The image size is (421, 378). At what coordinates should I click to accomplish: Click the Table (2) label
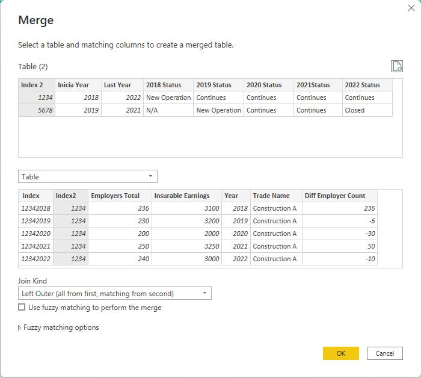[x=32, y=67]
